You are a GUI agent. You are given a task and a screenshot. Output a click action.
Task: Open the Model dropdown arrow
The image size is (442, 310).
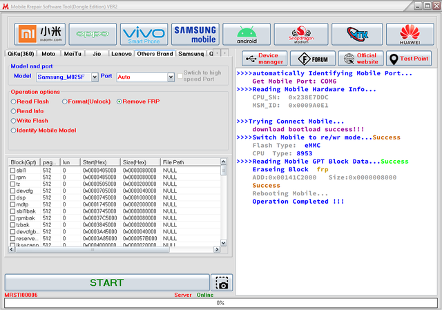[95, 77]
